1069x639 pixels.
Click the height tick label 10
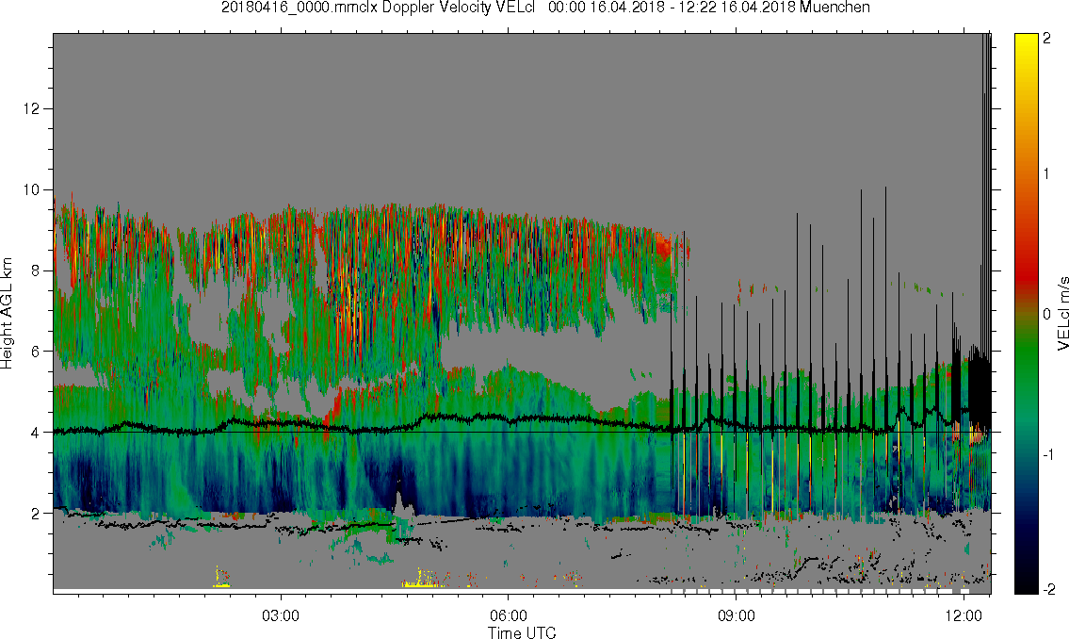tap(31, 189)
